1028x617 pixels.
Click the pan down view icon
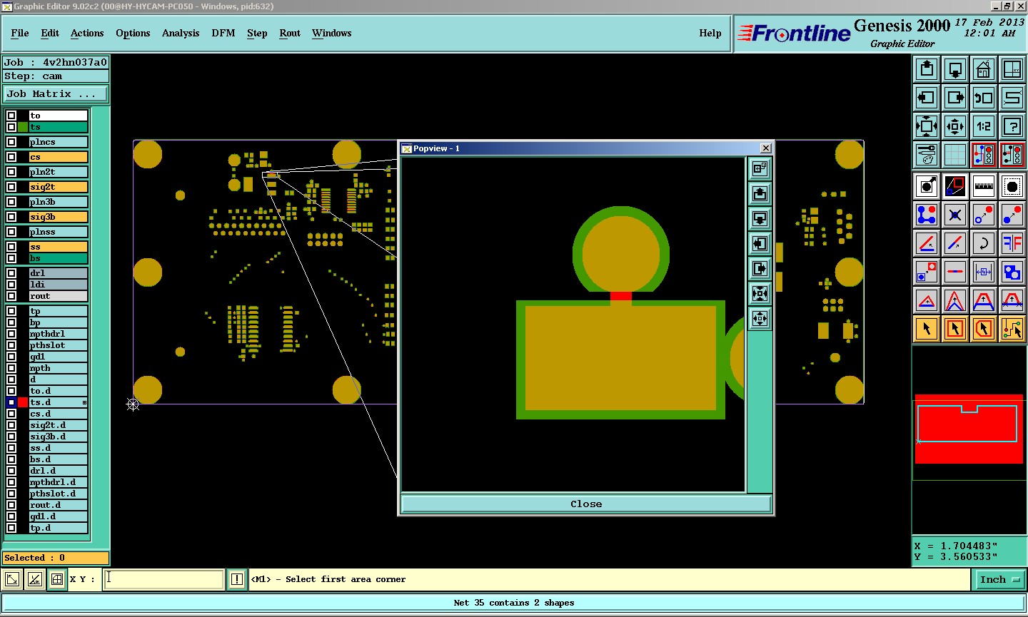(955, 69)
